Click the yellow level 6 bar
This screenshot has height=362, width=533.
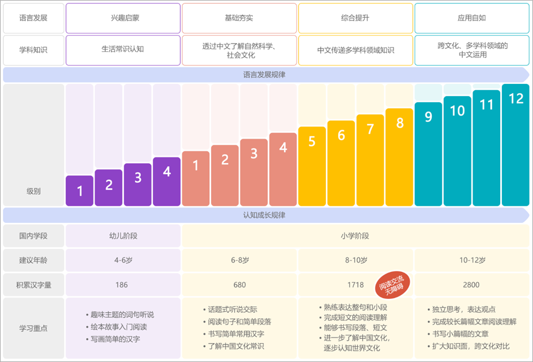click(341, 163)
